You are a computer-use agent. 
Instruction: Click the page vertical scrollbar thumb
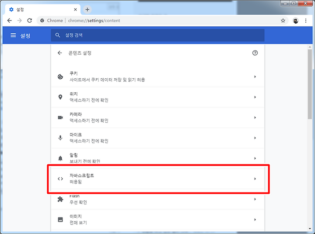(310, 84)
